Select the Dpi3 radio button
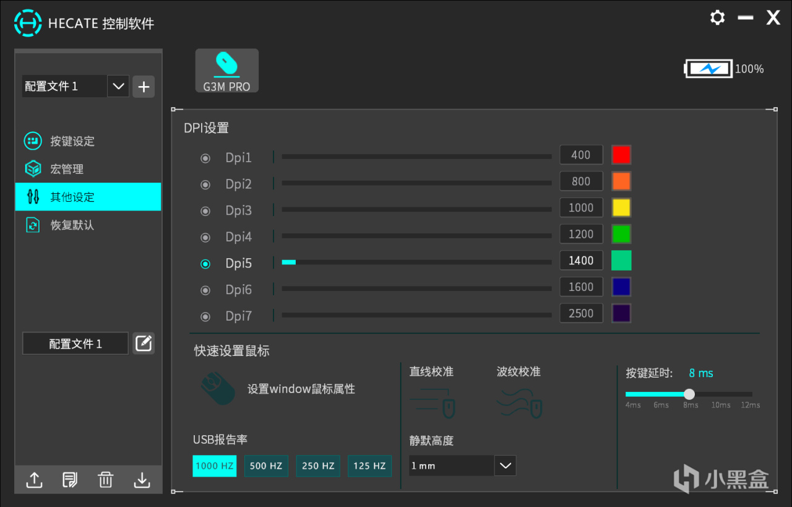Image resolution: width=792 pixels, height=507 pixels. pos(205,211)
